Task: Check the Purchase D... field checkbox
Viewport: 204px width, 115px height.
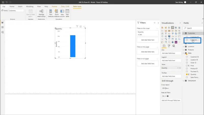Action: click(x=187, y=72)
